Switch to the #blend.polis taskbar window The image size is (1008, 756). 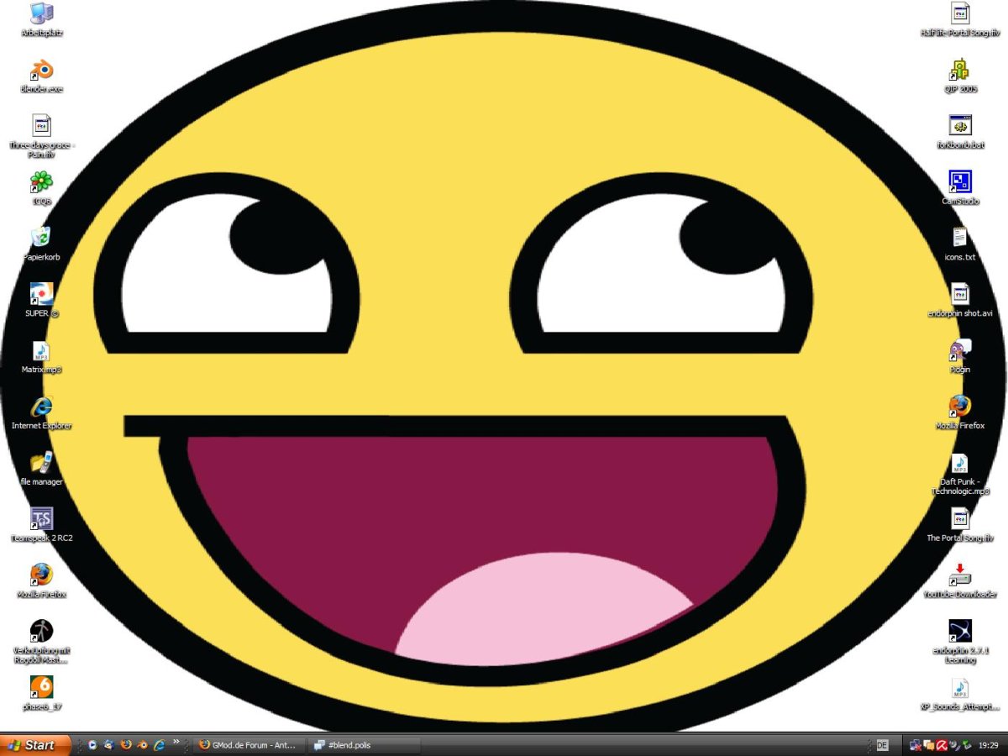click(363, 745)
